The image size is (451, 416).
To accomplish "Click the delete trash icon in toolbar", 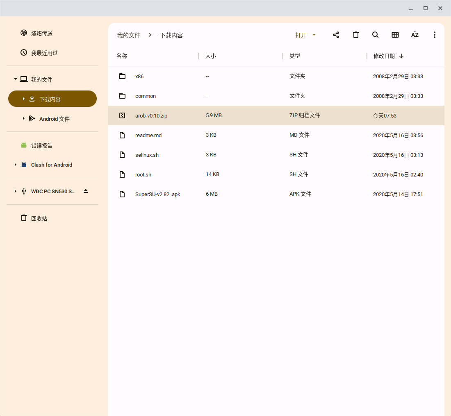I will [x=356, y=35].
